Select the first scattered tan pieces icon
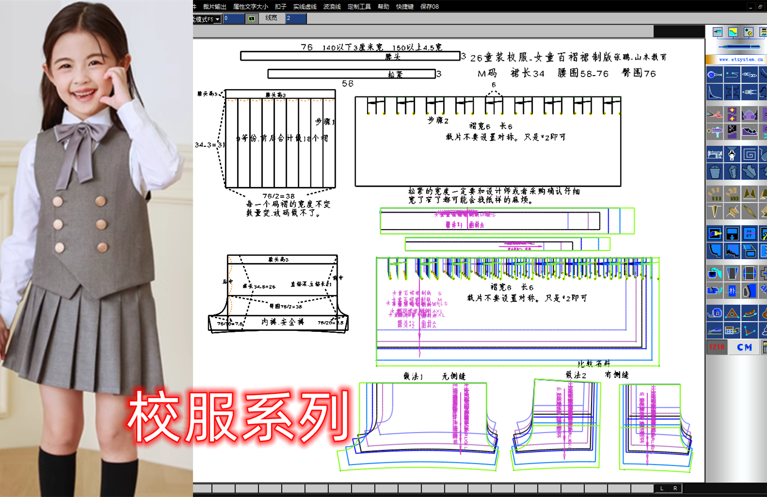 pyautogui.click(x=715, y=194)
